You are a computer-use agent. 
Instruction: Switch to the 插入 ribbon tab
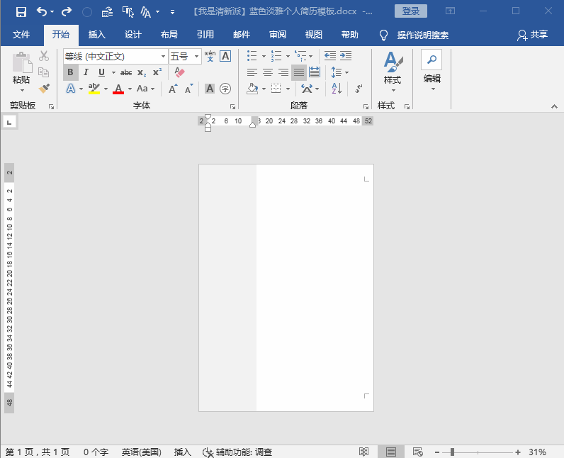(x=97, y=35)
